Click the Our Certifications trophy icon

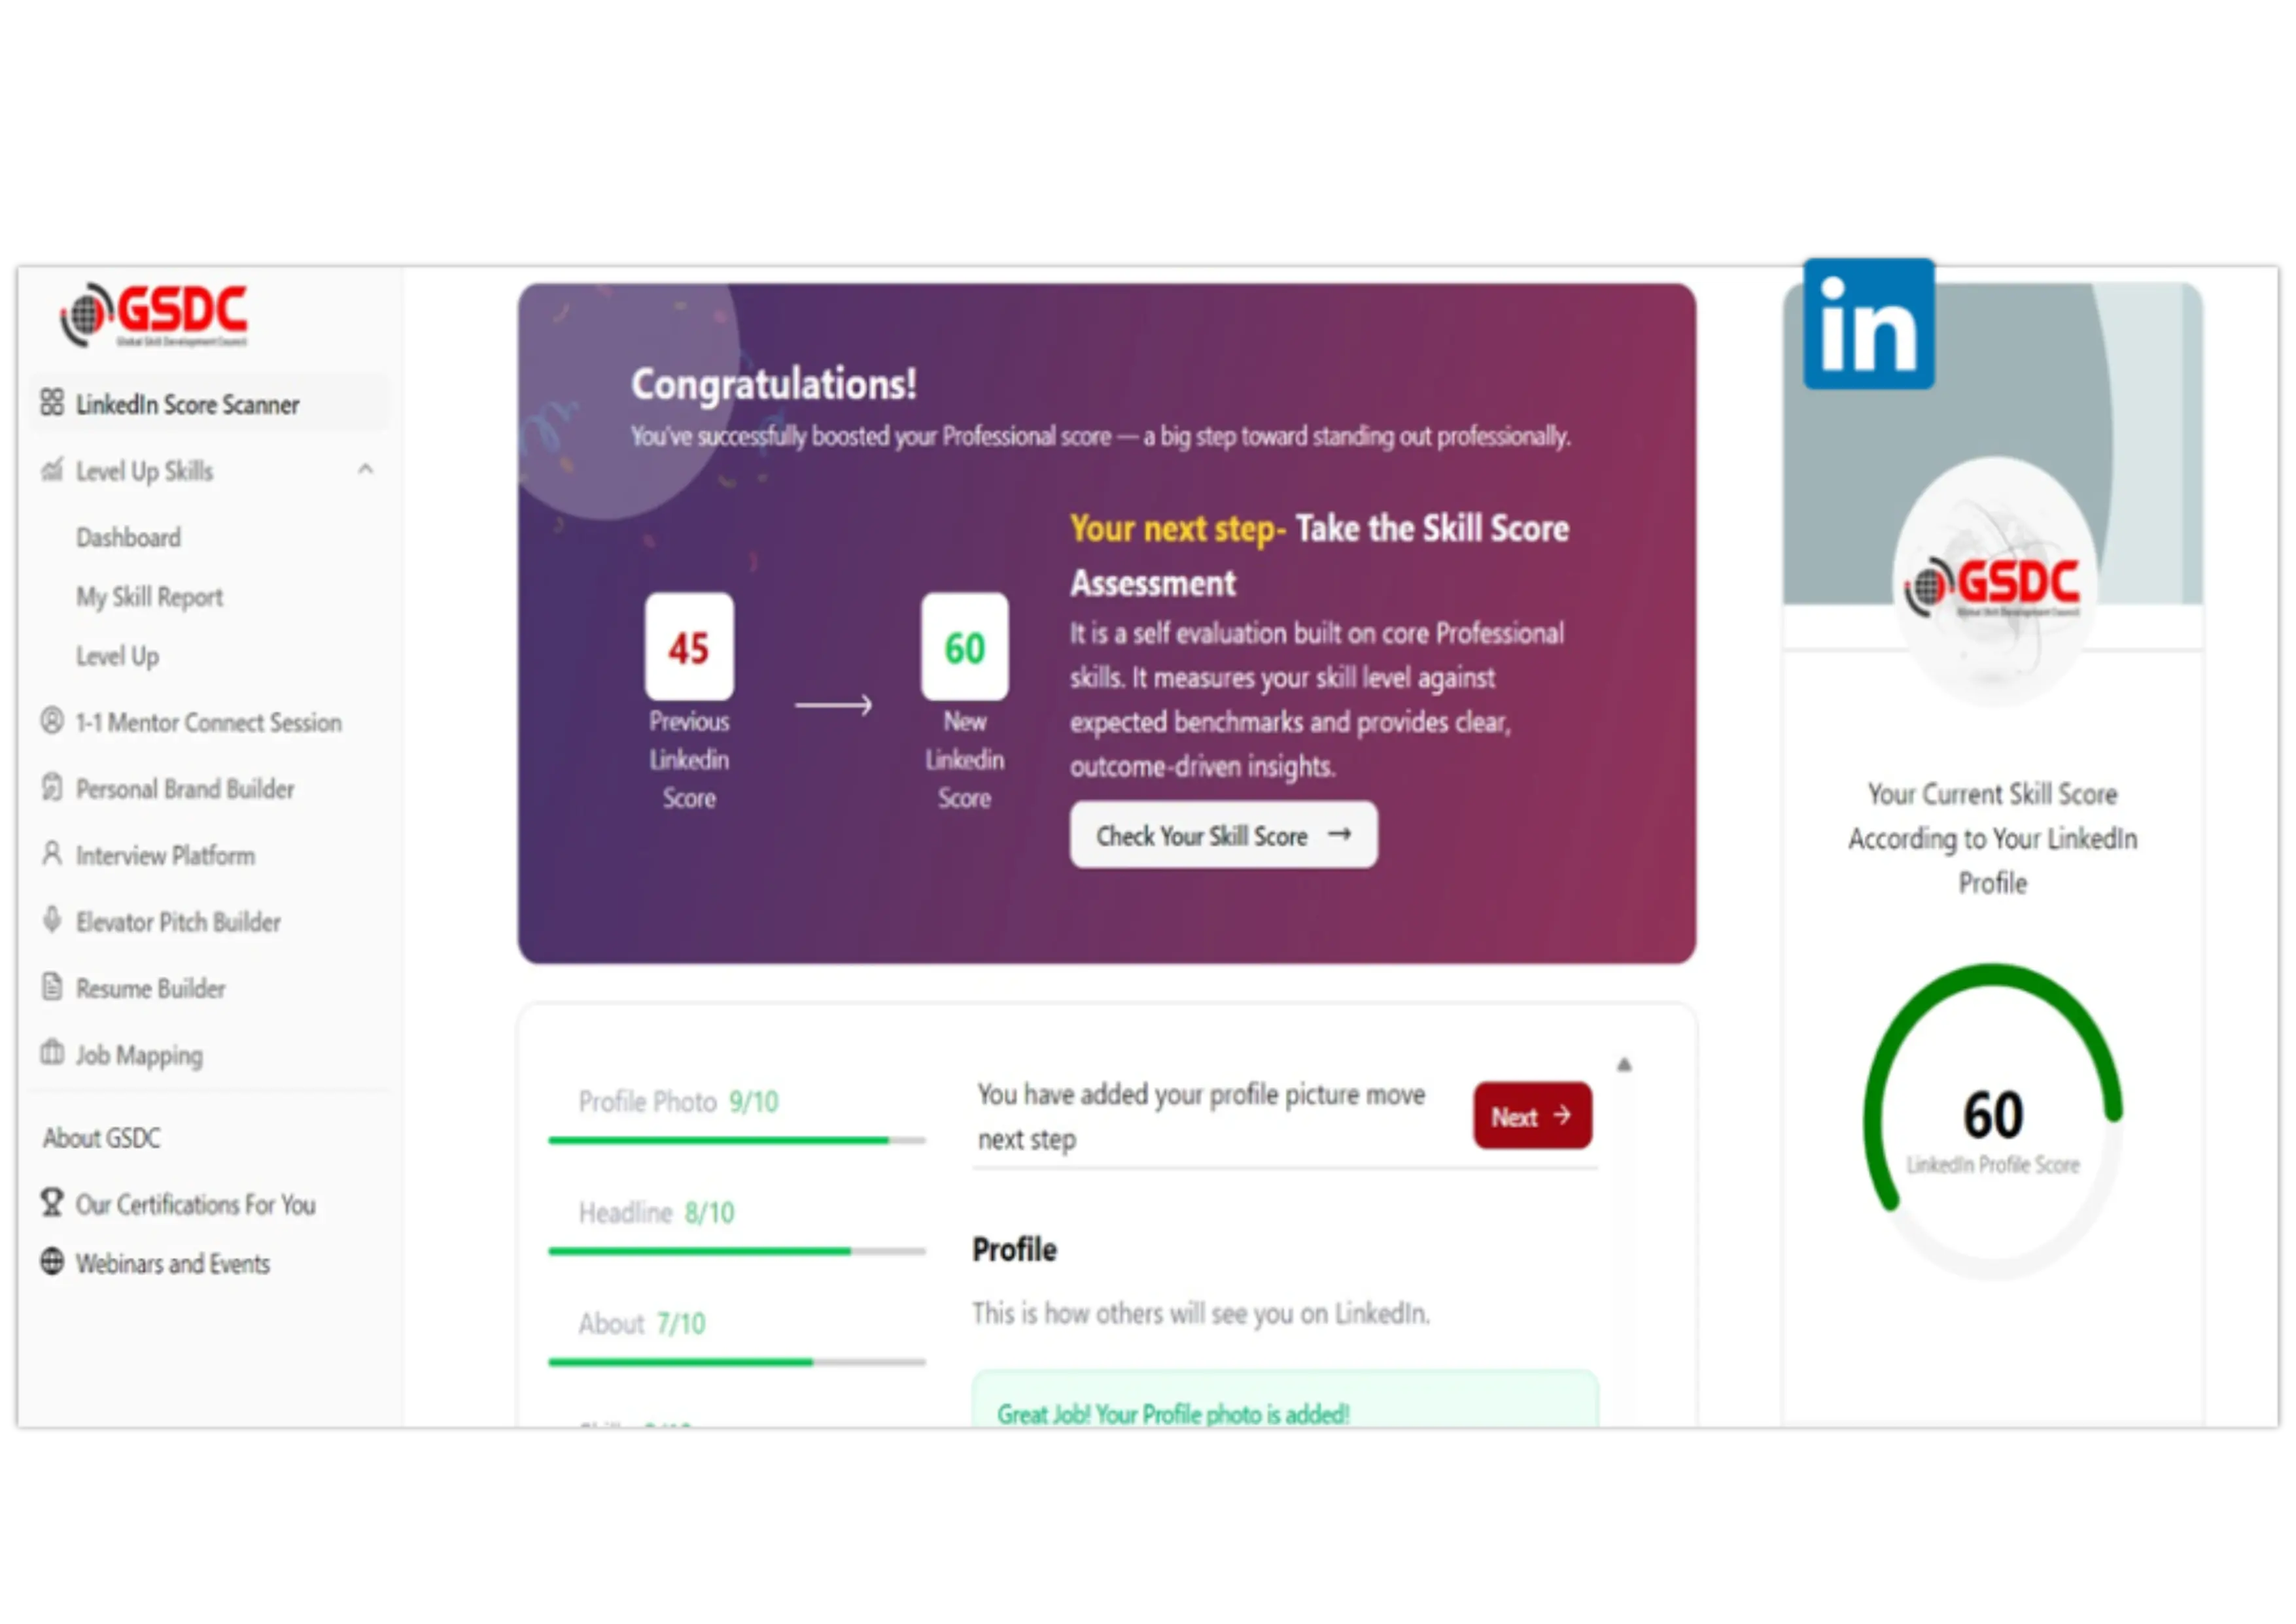52,1202
